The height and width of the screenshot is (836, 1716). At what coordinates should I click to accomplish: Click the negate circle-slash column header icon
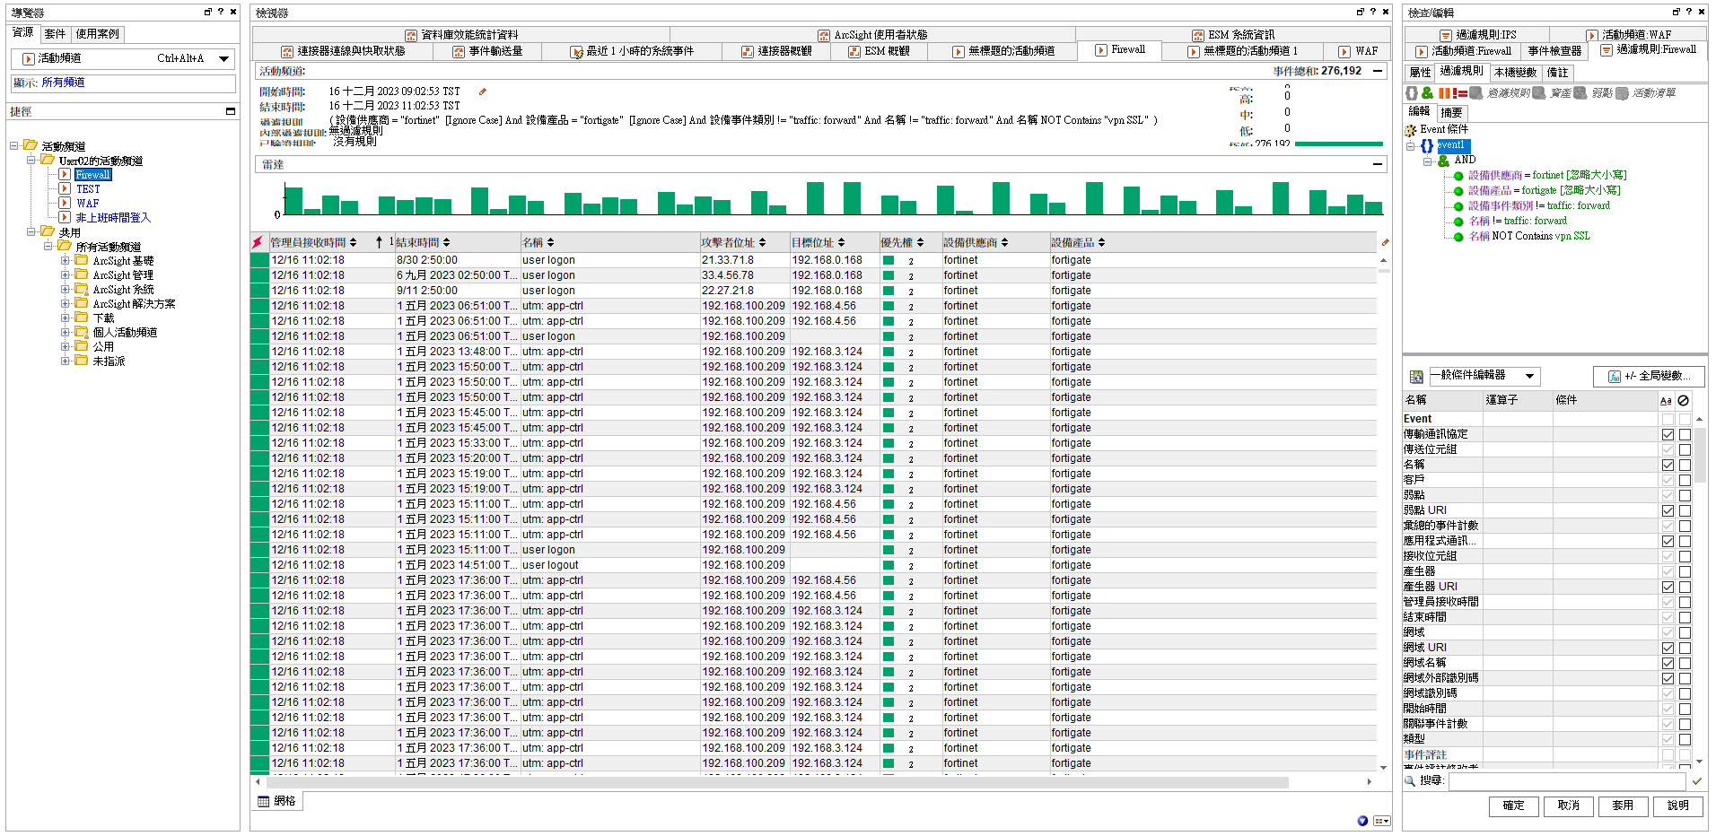(x=1684, y=401)
